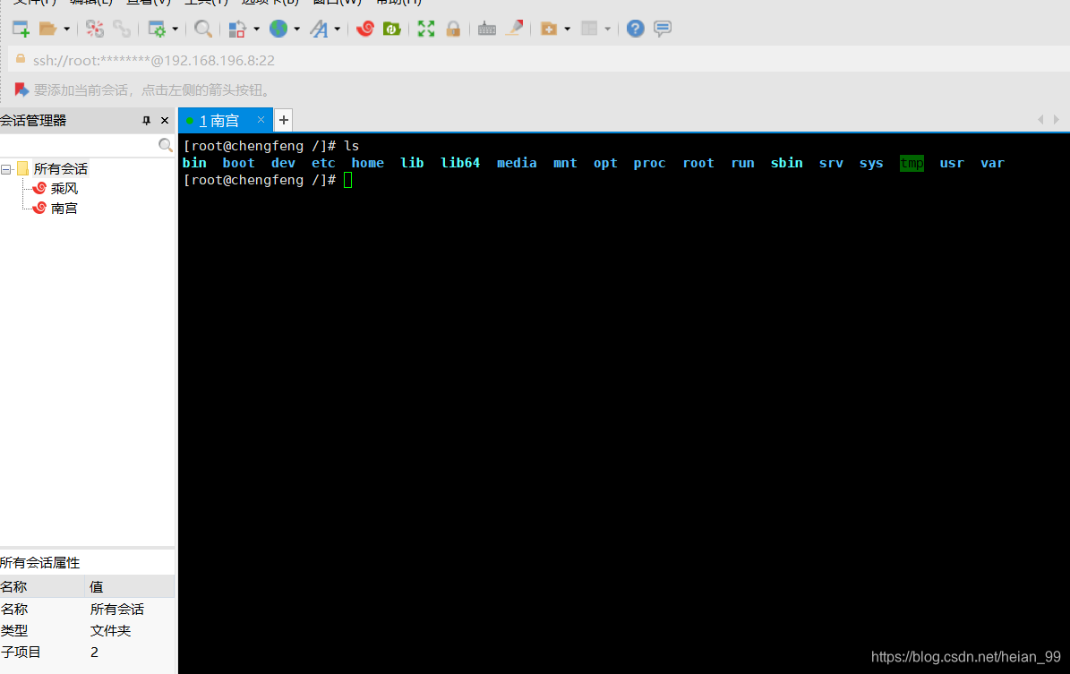Click the 'var' directory name in the terminal

992,163
